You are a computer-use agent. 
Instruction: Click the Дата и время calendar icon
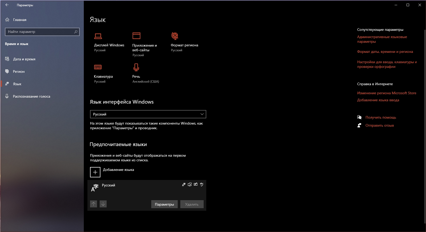pyautogui.click(x=7, y=59)
